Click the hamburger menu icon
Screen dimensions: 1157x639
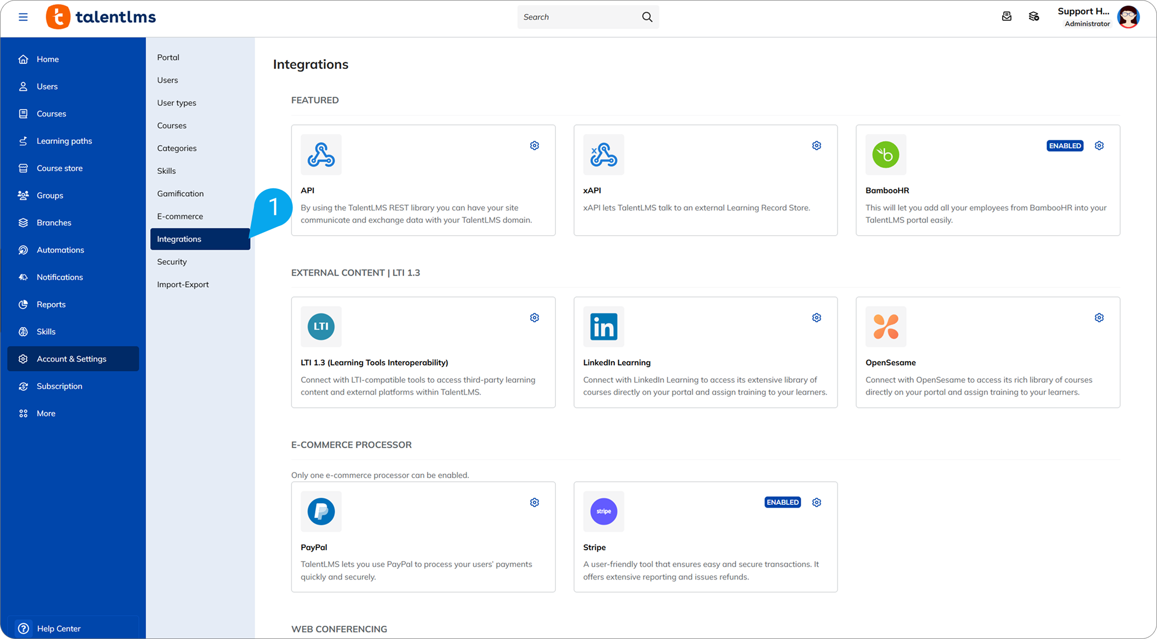point(23,17)
